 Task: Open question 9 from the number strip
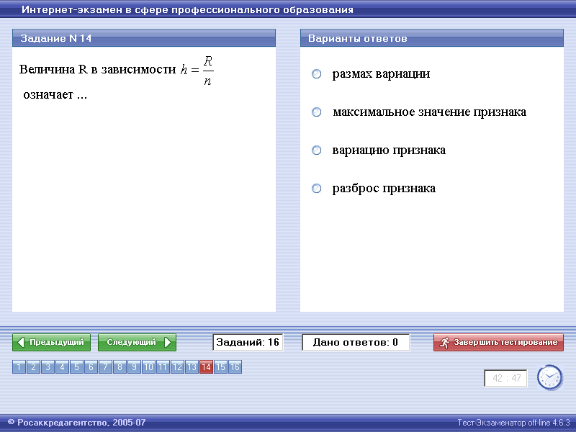134,366
